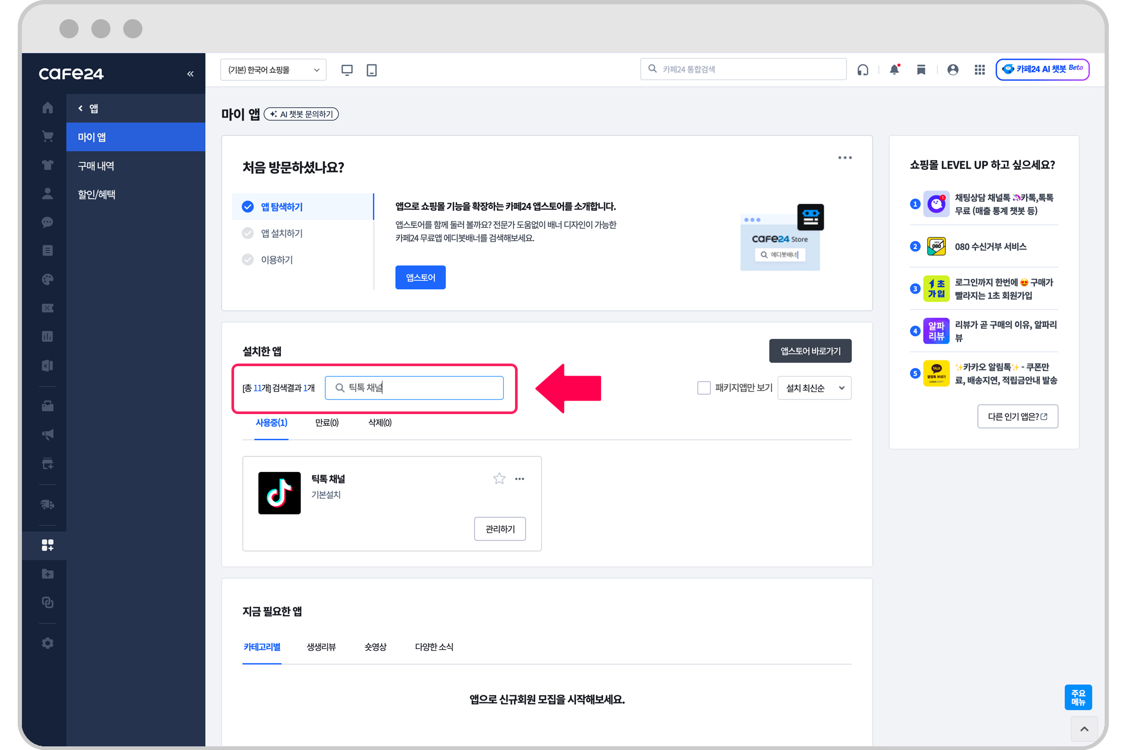The width and height of the screenshot is (1126, 750).
Task: Click the scroll-to-top arrow button
Action: click(x=1084, y=729)
